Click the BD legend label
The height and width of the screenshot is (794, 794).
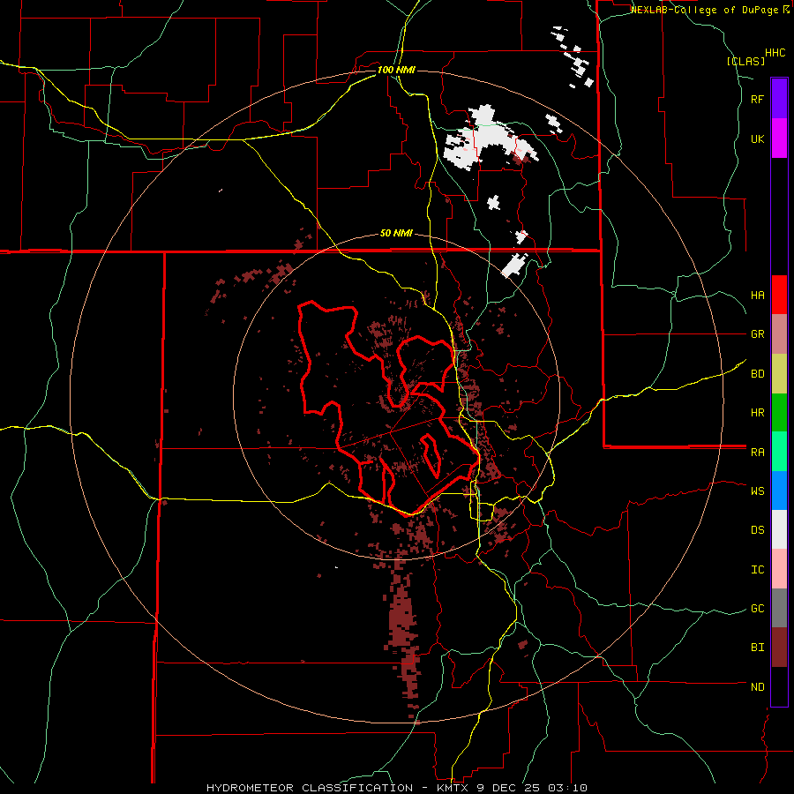click(x=757, y=374)
